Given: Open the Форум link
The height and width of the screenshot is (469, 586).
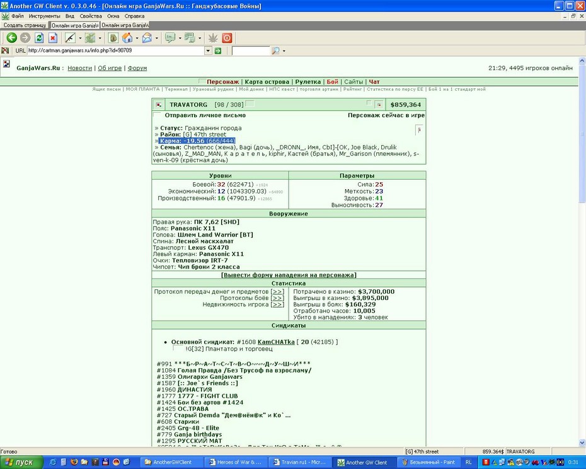Looking at the screenshot, I should point(137,68).
